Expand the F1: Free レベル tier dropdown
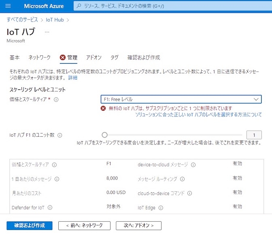This screenshot has height=237, width=272. (x=181, y=99)
